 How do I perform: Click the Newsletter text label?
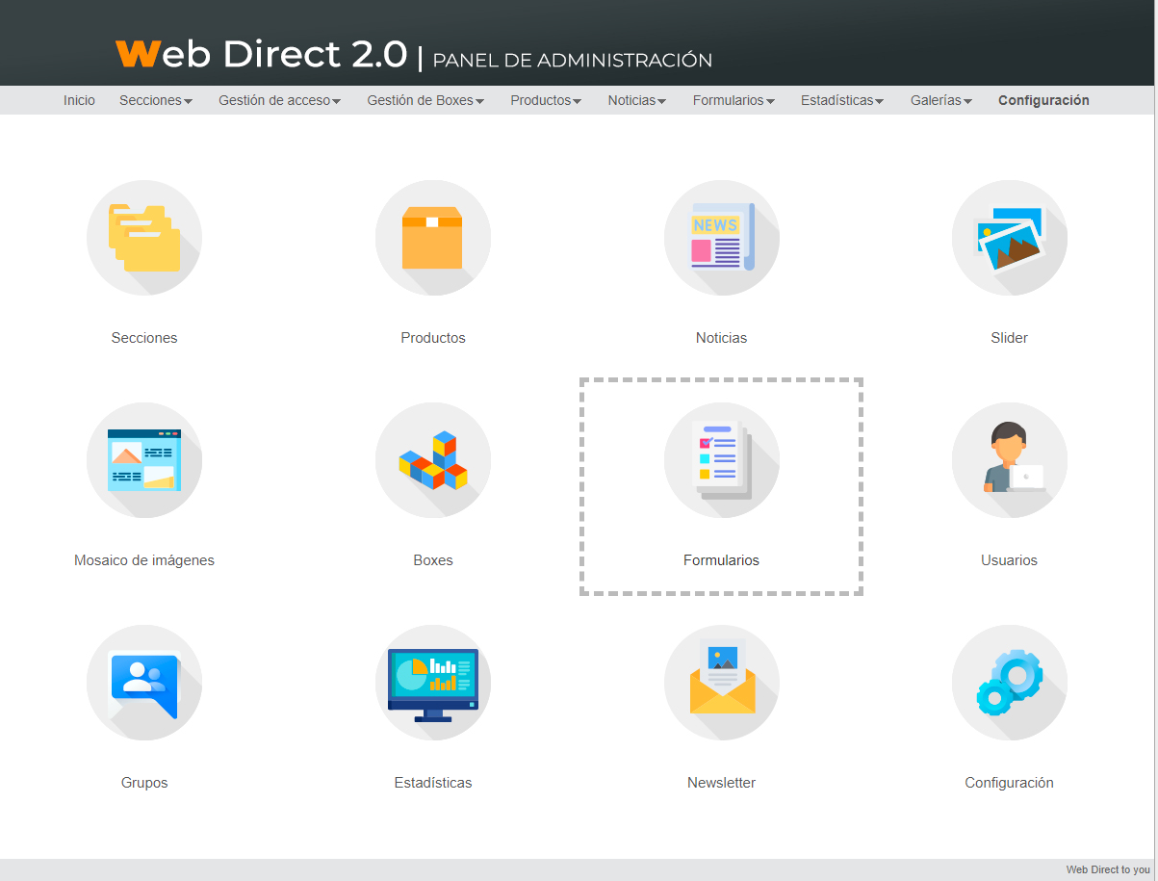click(x=721, y=783)
